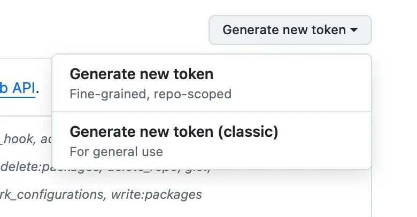Image resolution: width=417 pixels, height=217 pixels.
Task: Pick the general use token menu item
Action: point(211,140)
